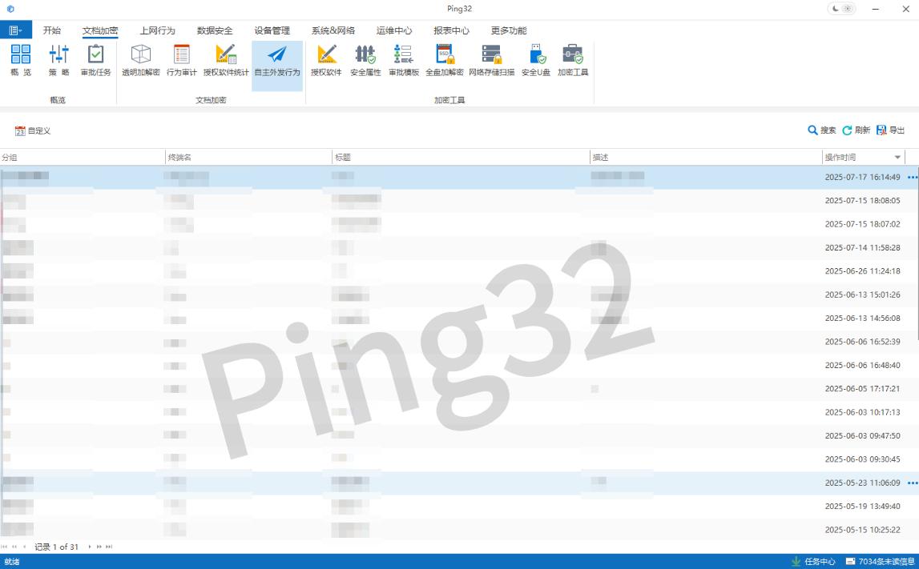Select row dated 2025-07-15 18:07:02
The width and height of the screenshot is (919, 569).
tap(460, 224)
